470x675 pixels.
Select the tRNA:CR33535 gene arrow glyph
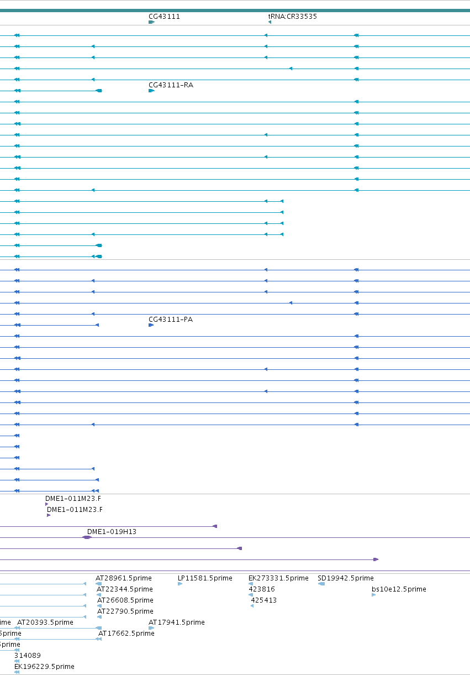[x=270, y=22]
